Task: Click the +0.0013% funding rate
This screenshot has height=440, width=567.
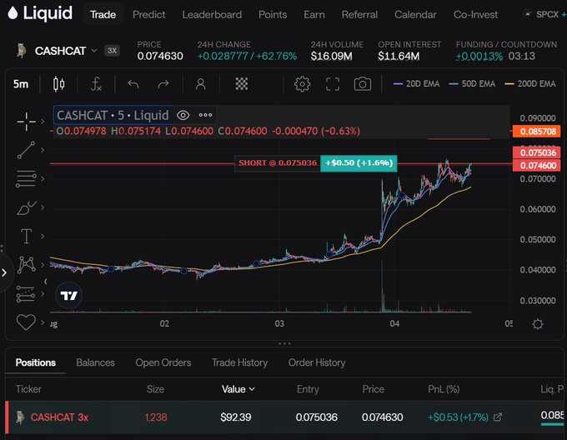Action: (479, 57)
